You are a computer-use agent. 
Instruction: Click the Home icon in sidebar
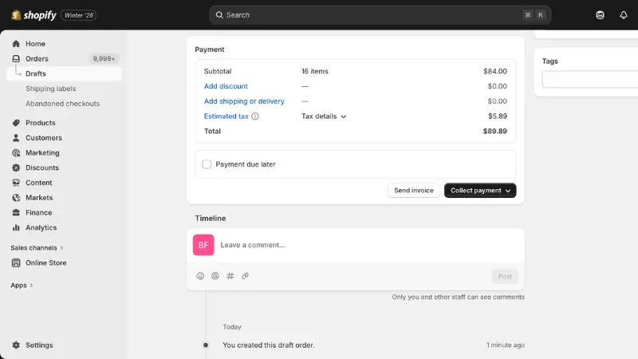16,44
